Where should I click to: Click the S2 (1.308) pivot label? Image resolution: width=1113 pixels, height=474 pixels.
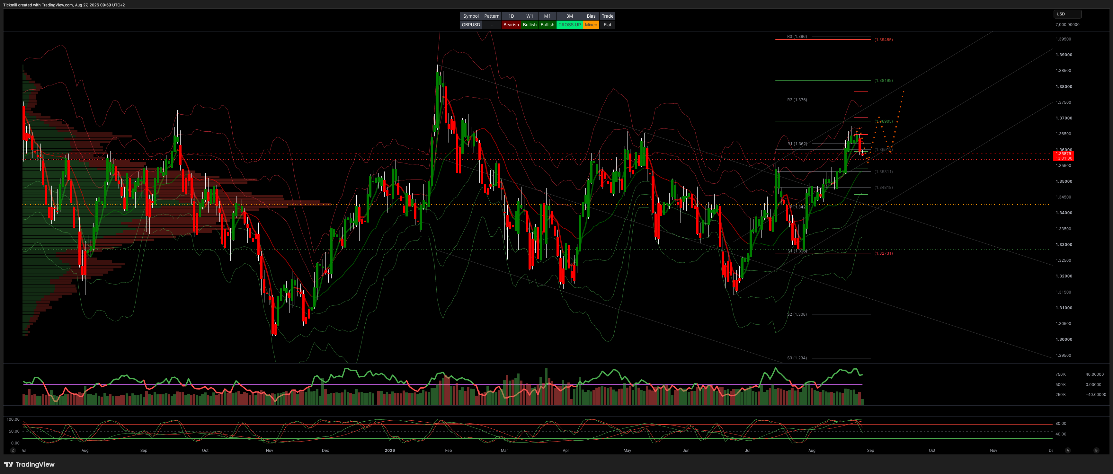pyautogui.click(x=797, y=314)
